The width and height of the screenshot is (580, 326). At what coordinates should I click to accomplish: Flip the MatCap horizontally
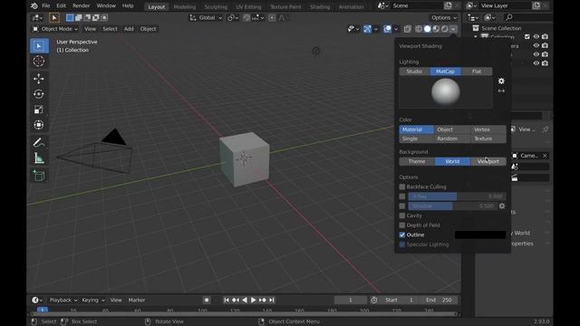point(501,91)
